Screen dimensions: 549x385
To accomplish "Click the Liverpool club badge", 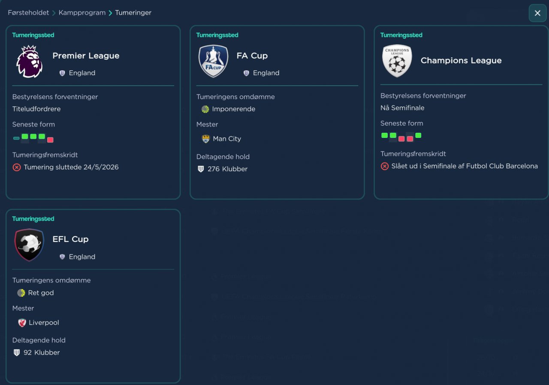I will [x=22, y=322].
